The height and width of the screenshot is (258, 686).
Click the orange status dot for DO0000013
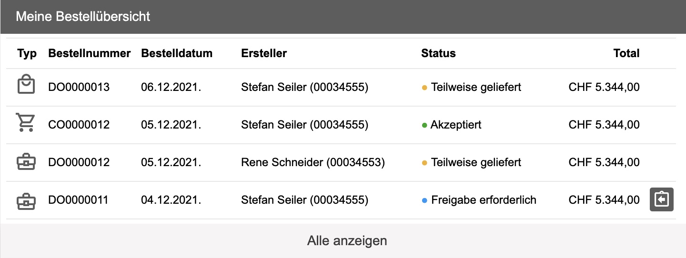coord(424,88)
